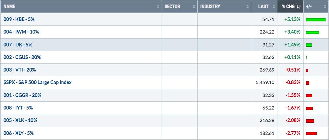Screen dimensions: 329x140
Task: Click the LAST column sort arrows
Action: pyautogui.click(x=274, y=7)
